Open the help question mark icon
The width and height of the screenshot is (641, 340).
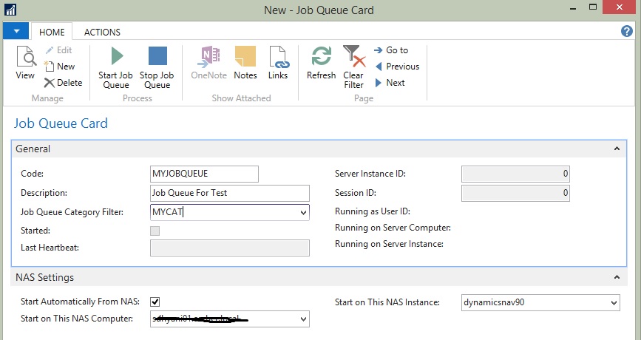click(x=627, y=32)
